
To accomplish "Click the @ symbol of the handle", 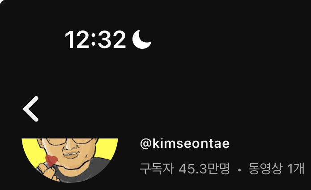I will coord(146,144).
